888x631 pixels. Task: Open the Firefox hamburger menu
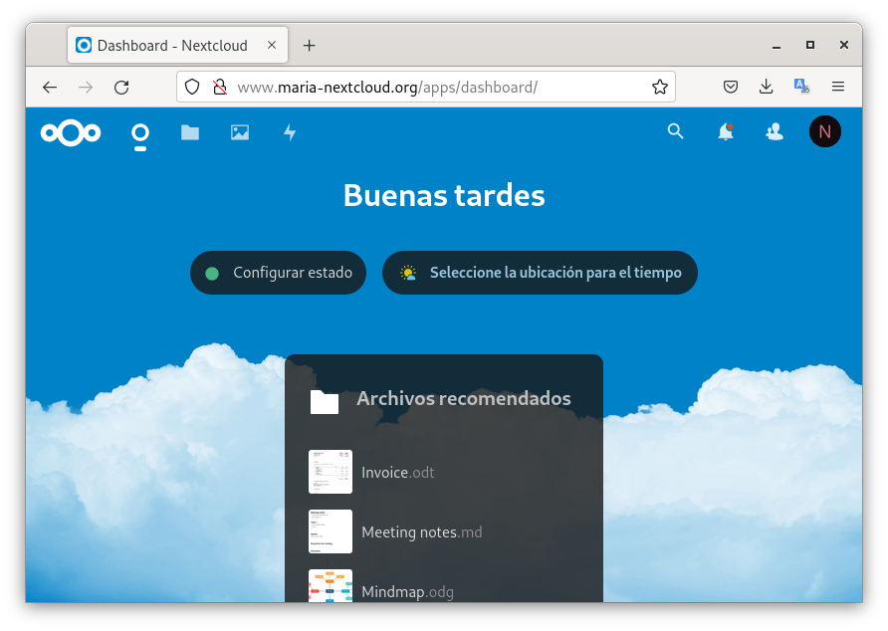[838, 87]
